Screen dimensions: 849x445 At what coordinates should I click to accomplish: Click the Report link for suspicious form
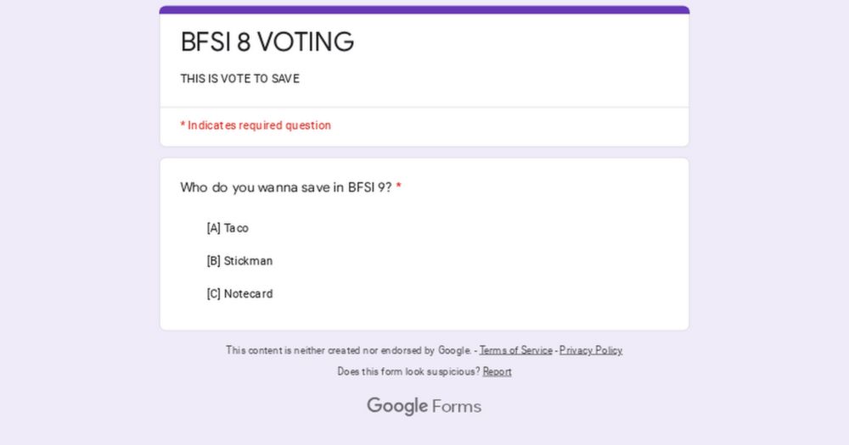(497, 372)
